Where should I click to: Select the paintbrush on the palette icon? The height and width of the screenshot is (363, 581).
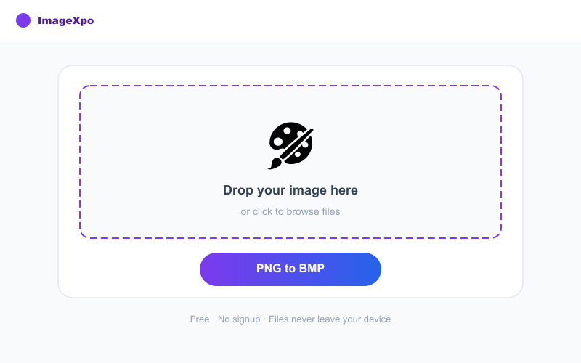coord(290,149)
